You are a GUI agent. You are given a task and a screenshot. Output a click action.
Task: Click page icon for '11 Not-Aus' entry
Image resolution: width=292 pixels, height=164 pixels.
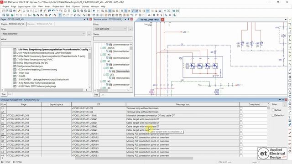click(15, 73)
